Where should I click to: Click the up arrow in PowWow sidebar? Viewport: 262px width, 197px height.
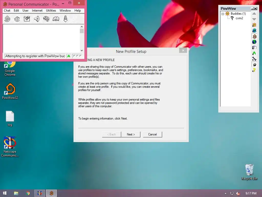[254, 14]
